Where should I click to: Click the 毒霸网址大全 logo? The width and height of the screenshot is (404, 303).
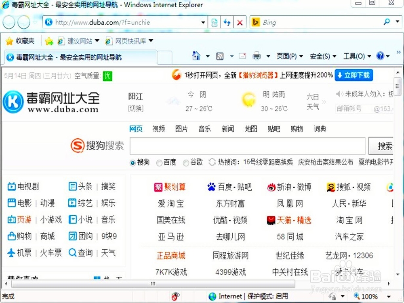click(51, 102)
